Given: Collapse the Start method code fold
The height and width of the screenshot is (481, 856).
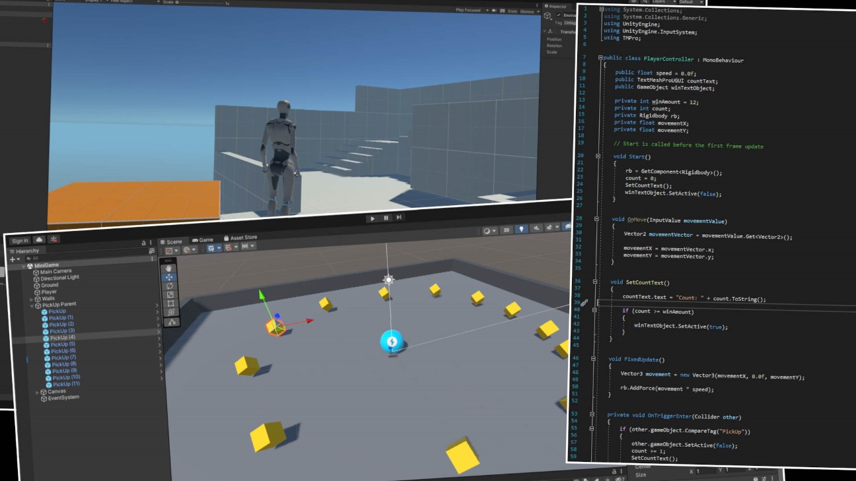Looking at the screenshot, I should [x=598, y=156].
